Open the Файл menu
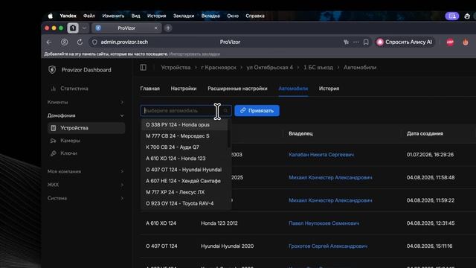The height and width of the screenshot is (268, 476). point(89,16)
